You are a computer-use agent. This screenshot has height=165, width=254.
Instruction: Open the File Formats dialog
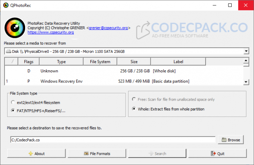(97, 154)
